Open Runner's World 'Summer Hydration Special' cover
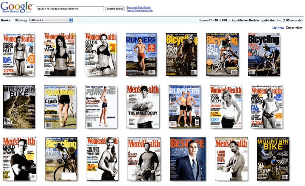 tap(141, 55)
